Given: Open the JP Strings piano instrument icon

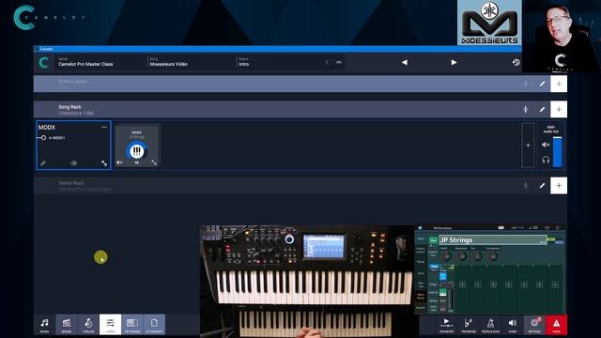Looking at the screenshot, I should tap(136, 151).
